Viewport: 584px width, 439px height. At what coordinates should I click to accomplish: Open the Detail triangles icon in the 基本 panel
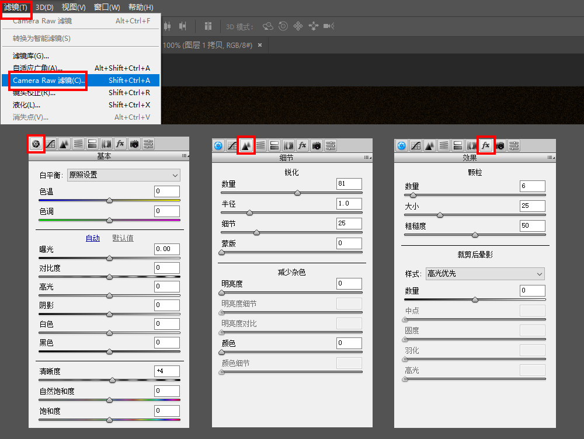[64, 144]
